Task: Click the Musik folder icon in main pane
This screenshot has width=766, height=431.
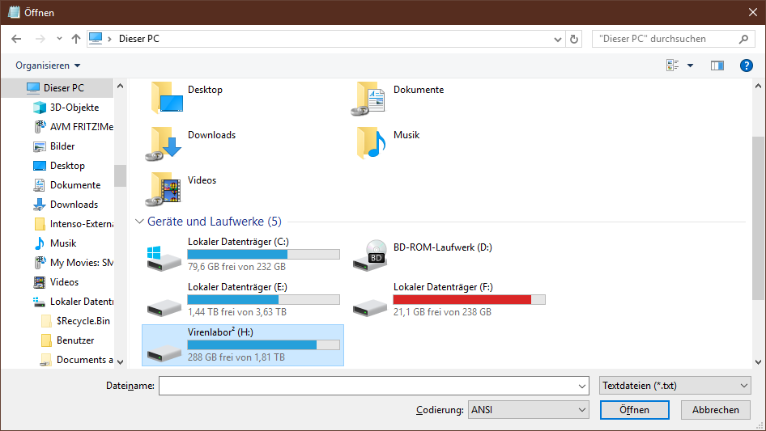Action: pyautogui.click(x=372, y=142)
